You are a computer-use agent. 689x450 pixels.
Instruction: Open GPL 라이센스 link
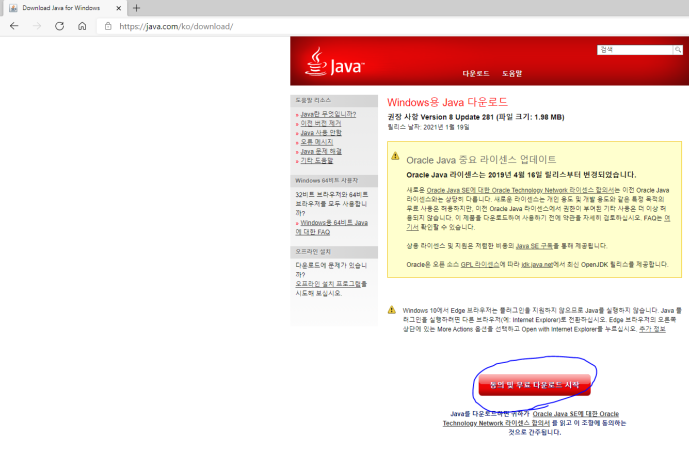(x=480, y=265)
